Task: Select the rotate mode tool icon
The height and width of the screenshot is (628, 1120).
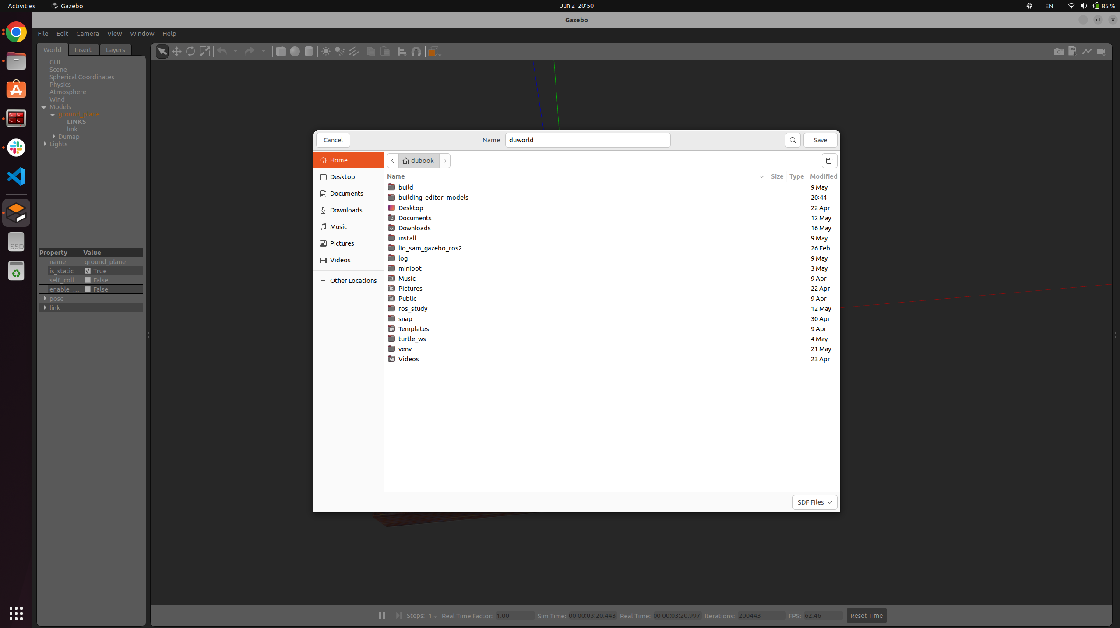Action: pyautogui.click(x=190, y=52)
